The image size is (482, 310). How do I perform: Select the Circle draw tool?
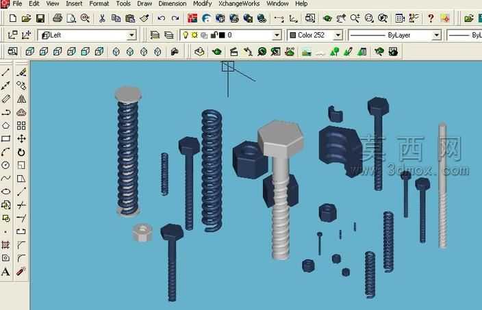(x=6, y=166)
